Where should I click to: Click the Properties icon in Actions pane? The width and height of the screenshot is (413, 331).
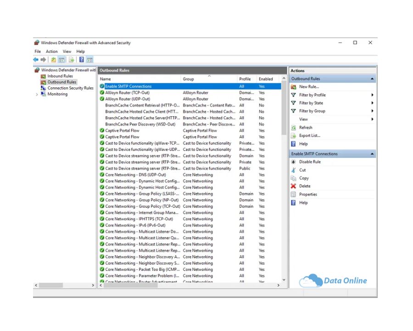[x=293, y=194]
